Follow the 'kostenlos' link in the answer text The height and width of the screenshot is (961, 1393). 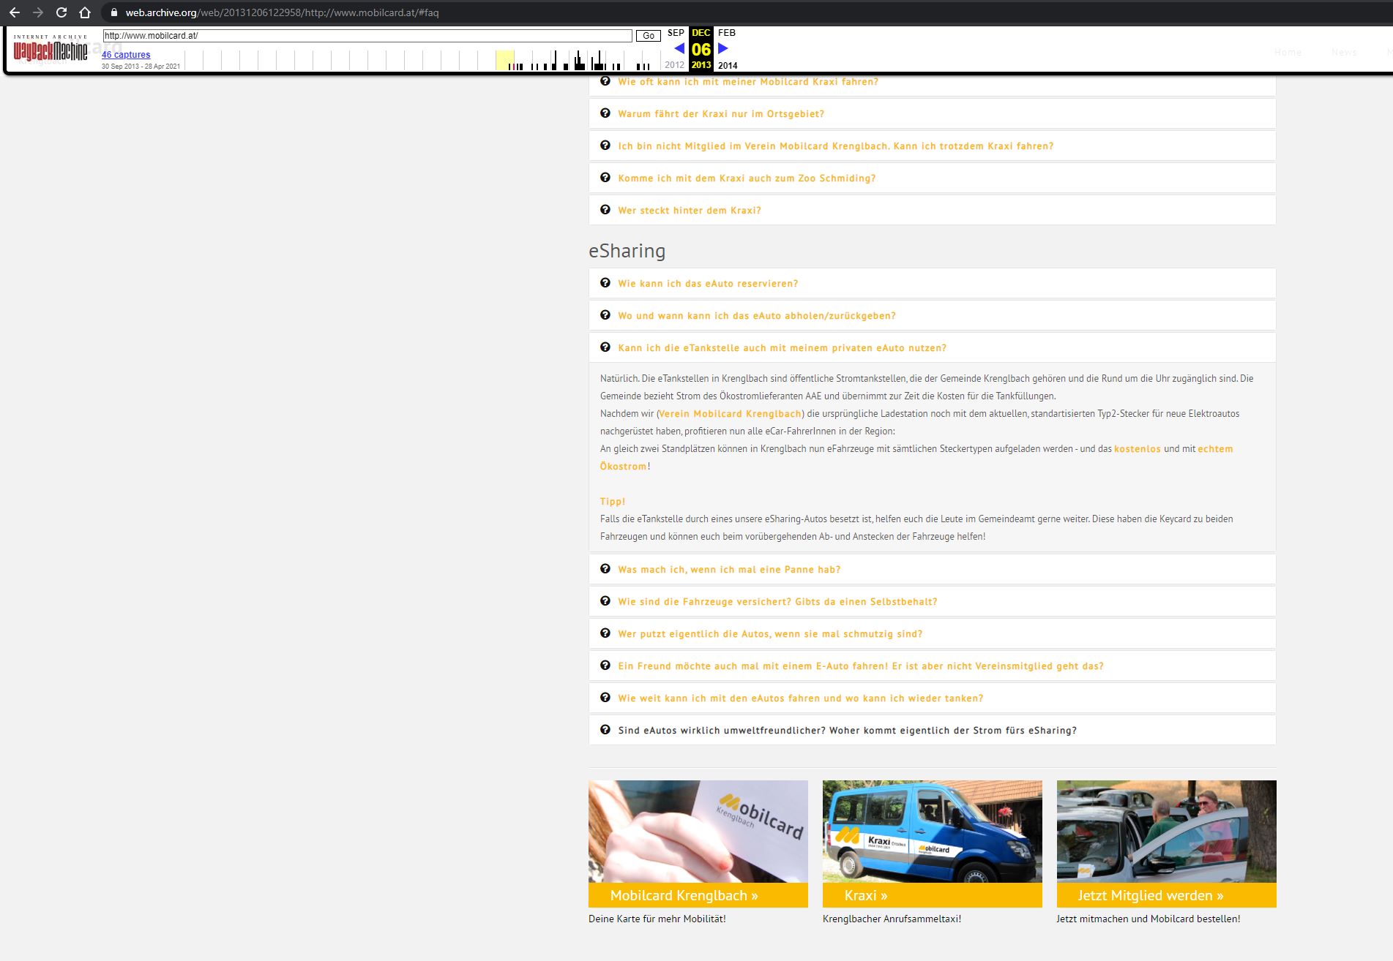(1138, 449)
